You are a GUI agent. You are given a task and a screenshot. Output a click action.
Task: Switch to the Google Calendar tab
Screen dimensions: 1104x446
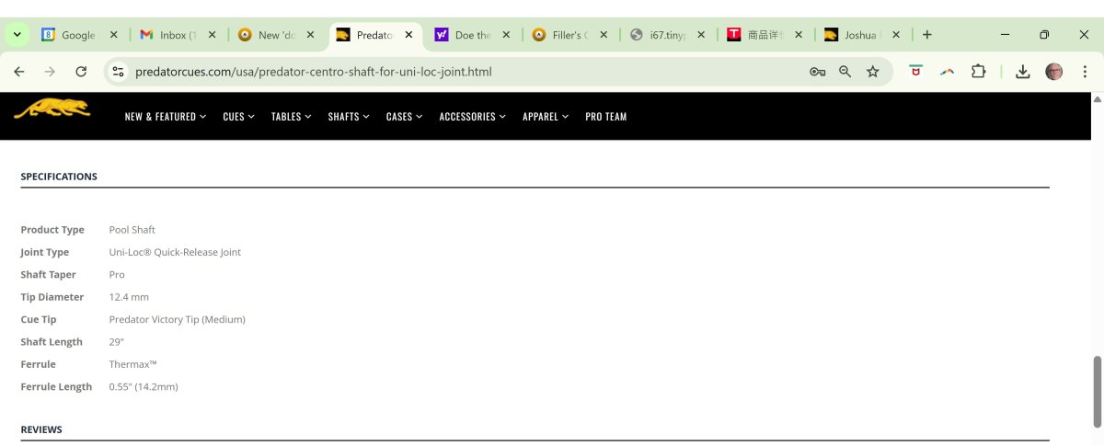[79, 35]
